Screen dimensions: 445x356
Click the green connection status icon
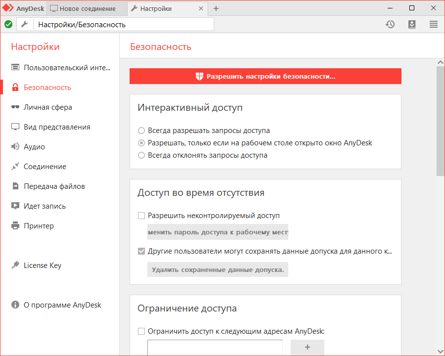8,24
